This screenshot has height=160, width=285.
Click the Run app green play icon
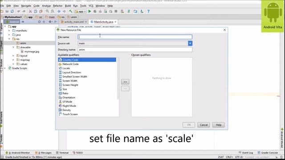pyautogui.click(x=90, y=12)
